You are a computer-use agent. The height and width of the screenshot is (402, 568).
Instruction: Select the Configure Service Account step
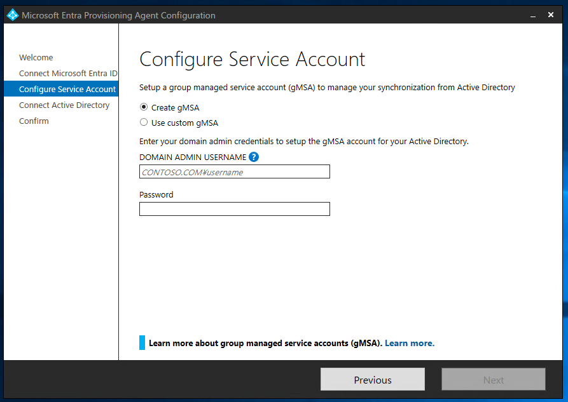point(61,89)
